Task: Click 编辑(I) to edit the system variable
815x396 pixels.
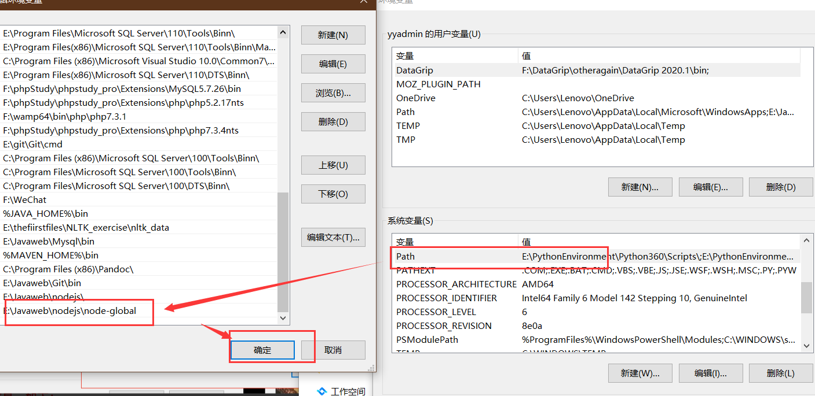Action: 711,373
